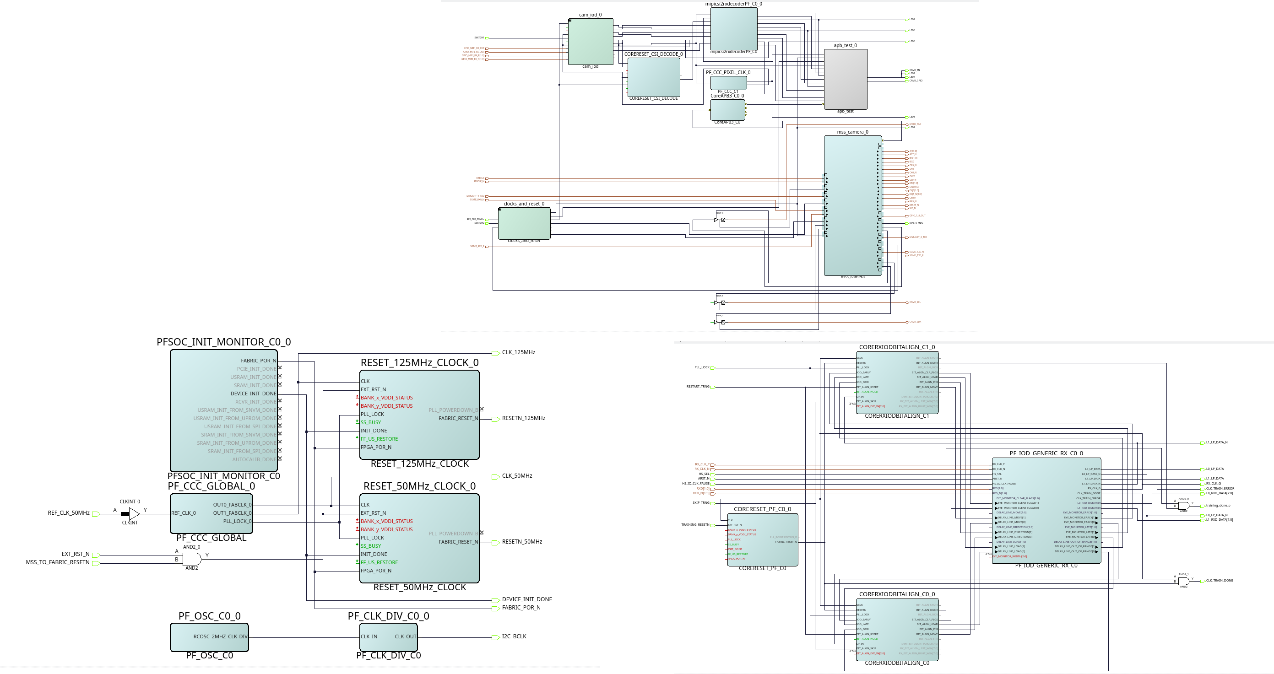Click the AND2_0 gate symbol
Image resolution: width=1274 pixels, height=674 pixels.
tap(192, 559)
